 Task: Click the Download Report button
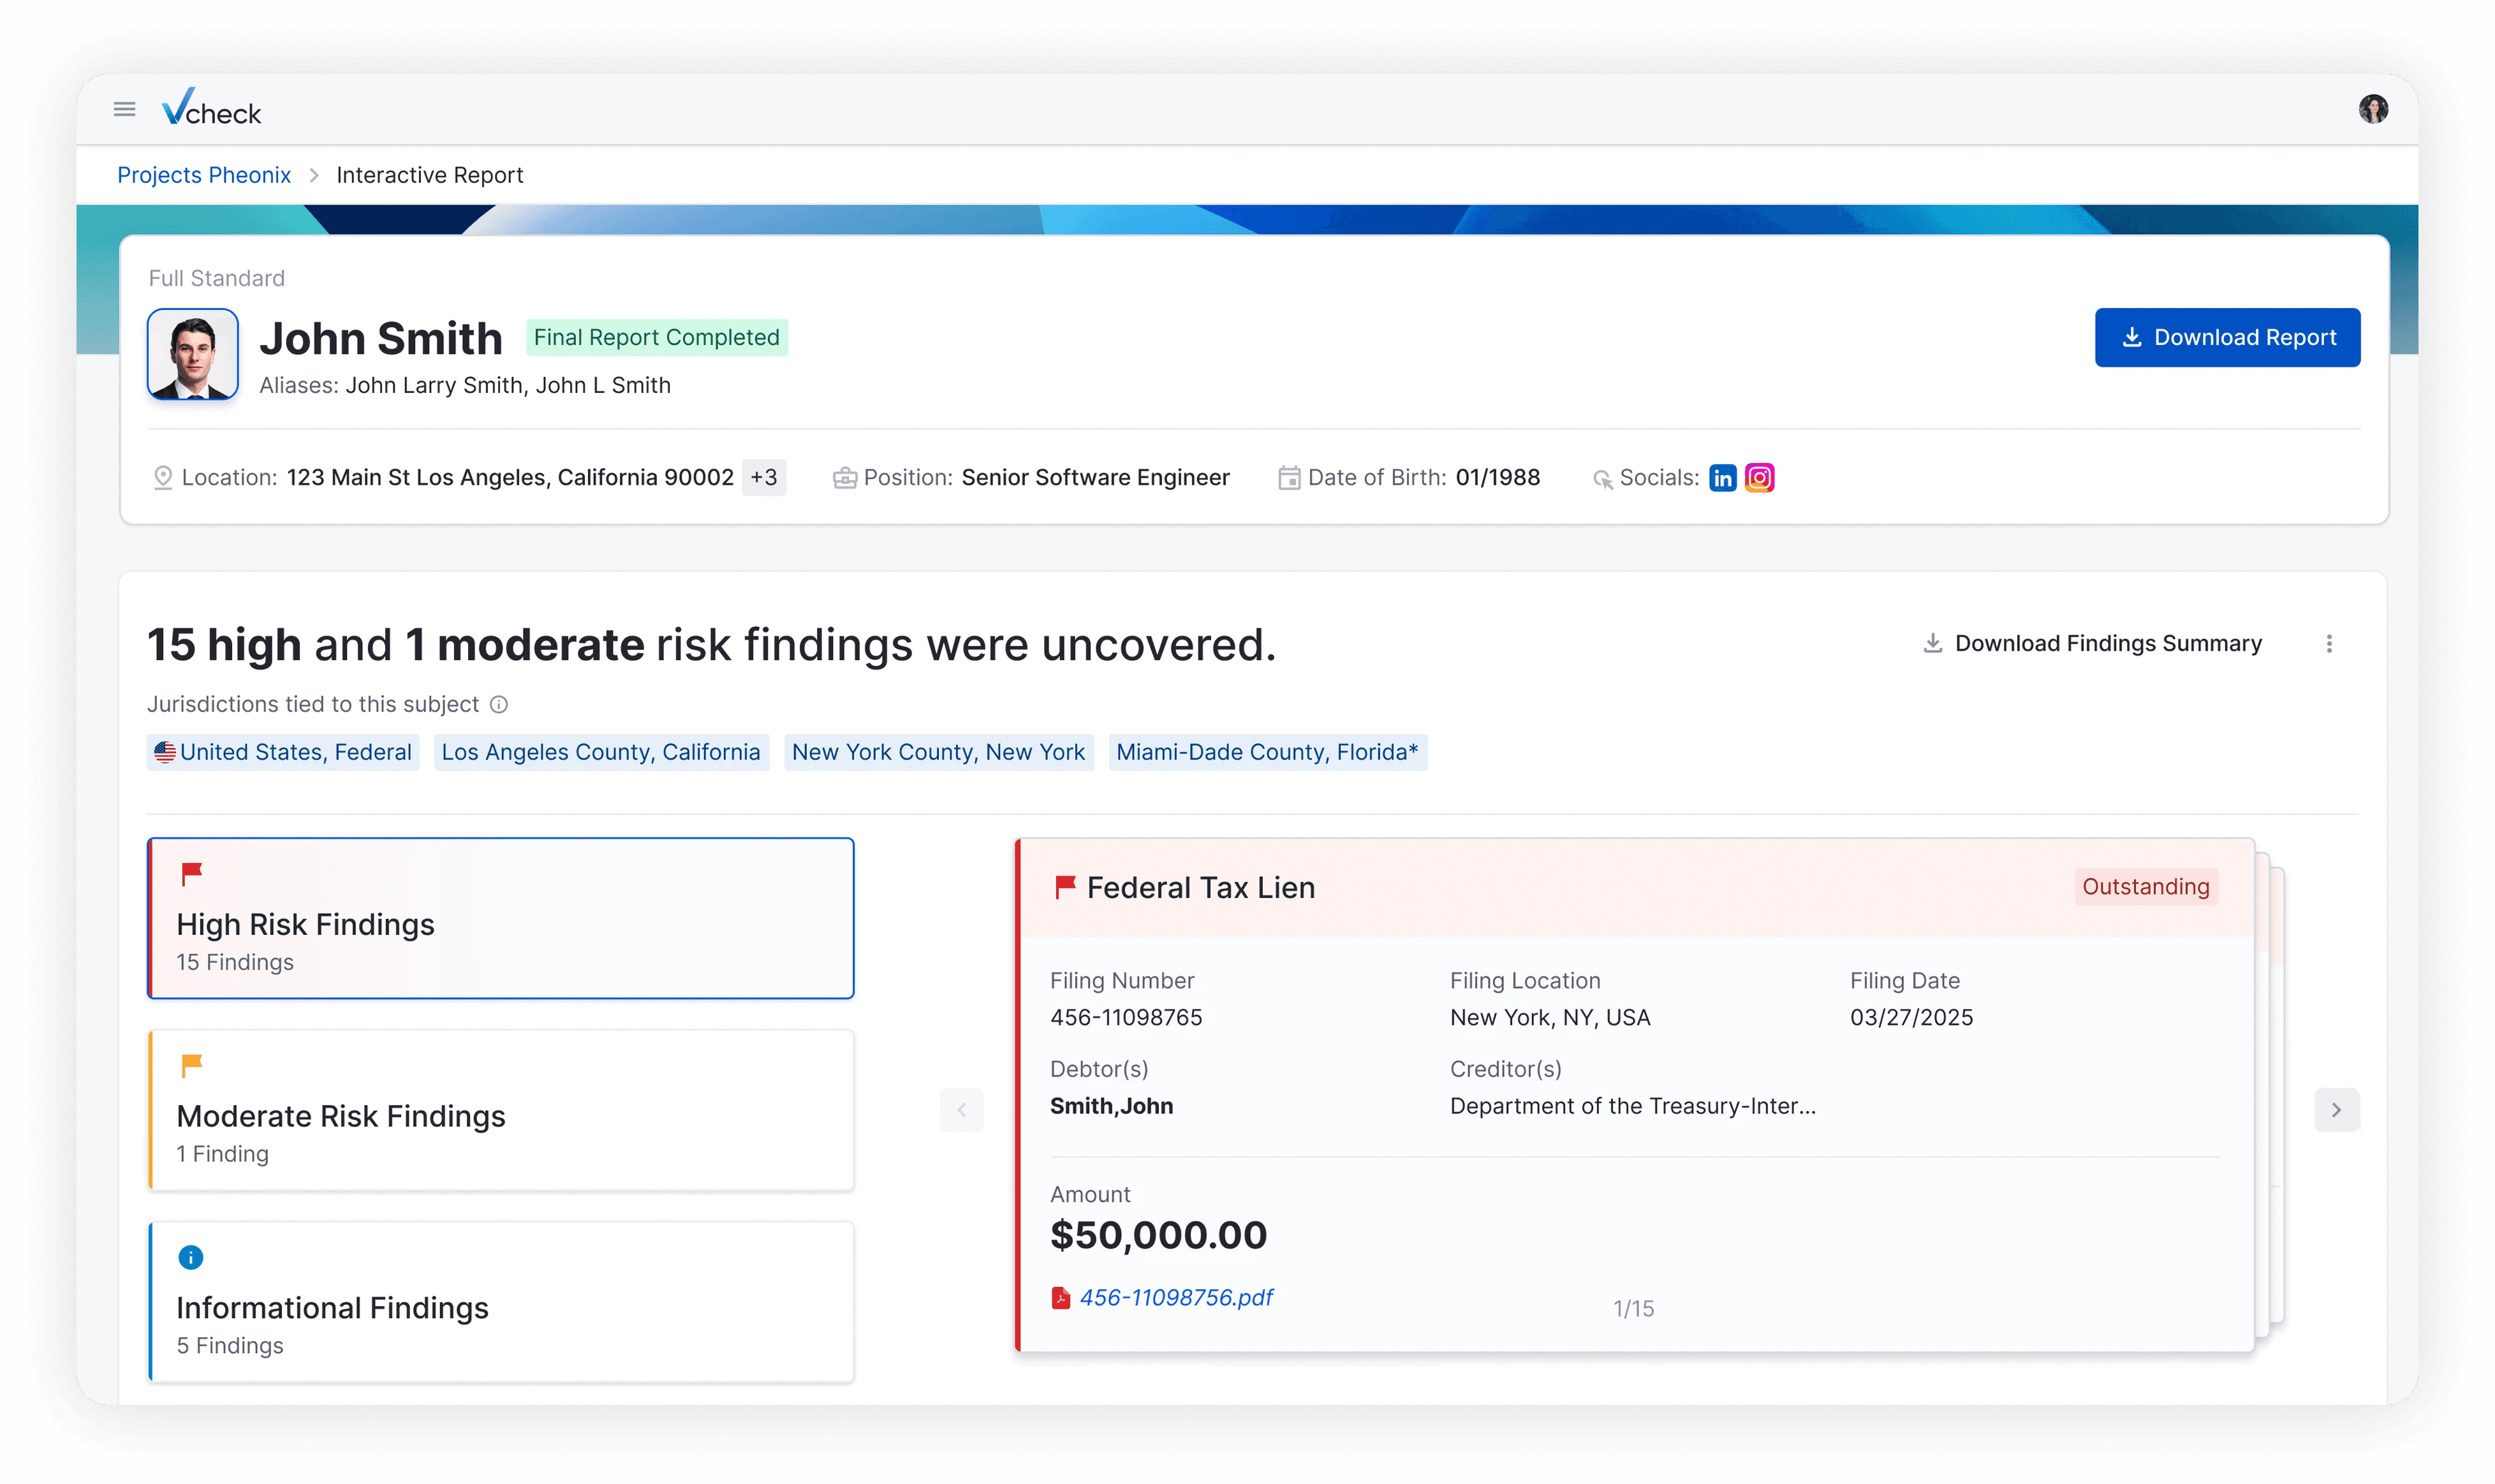2227,338
